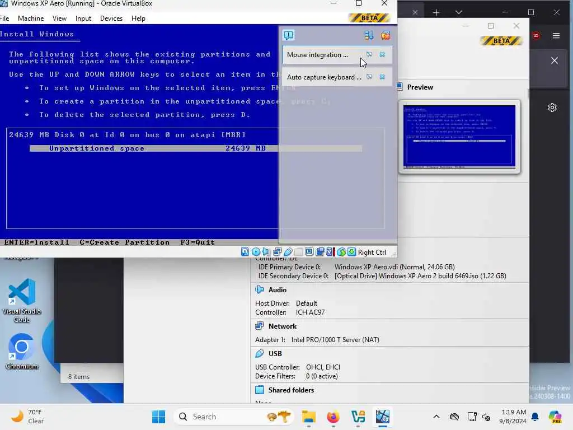Open the Copilot icon in the taskbar
573x430 pixels.
coord(555,417)
